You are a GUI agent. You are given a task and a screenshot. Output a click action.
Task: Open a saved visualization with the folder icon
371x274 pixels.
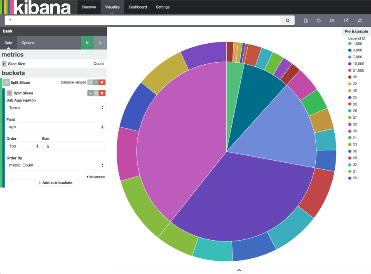point(332,20)
